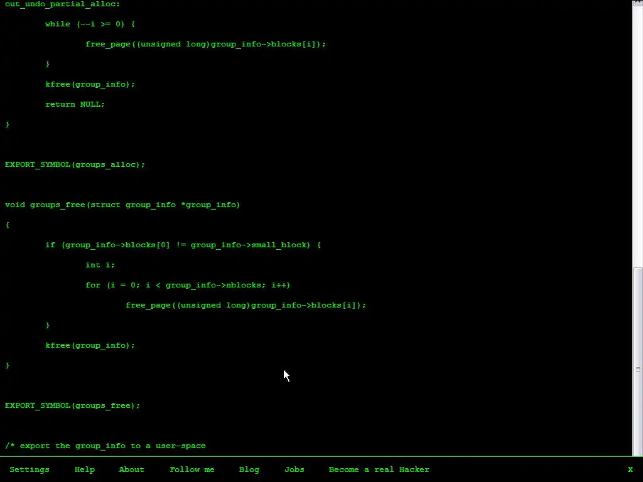Click the kfree(group_info); line above return NULL
Image resolution: width=643 pixels, height=482 pixels.
click(x=90, y=85)
